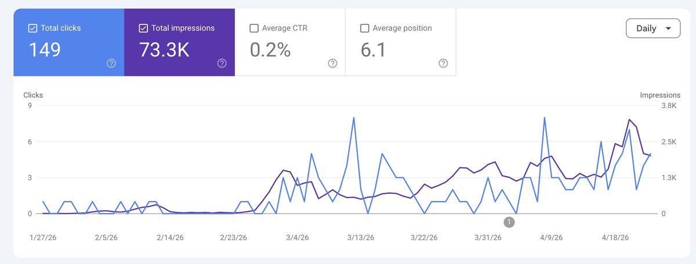Open help icon on Total clicks card
The width and height of the screenshot is (696, 264).
click(111, 64)
